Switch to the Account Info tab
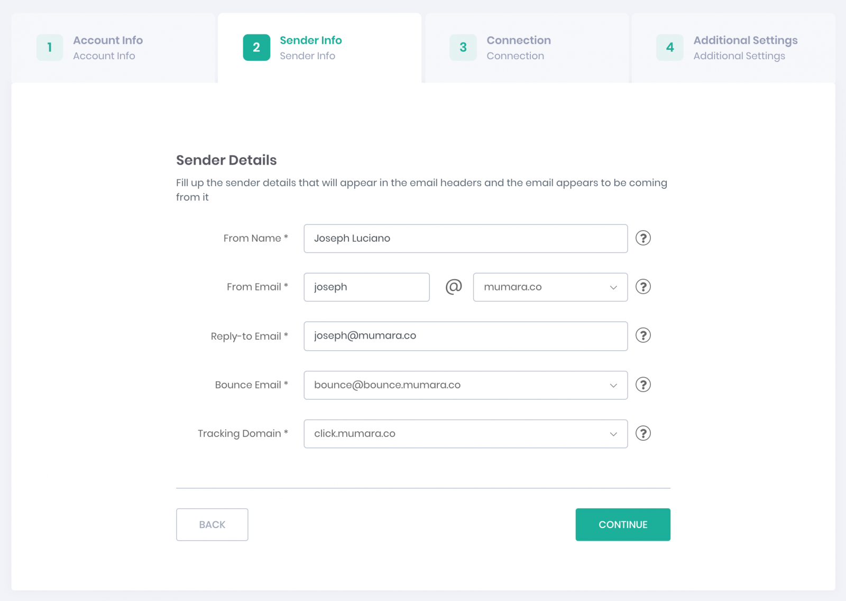The height and width of the screenshot is (601, 846). [108, 48]
